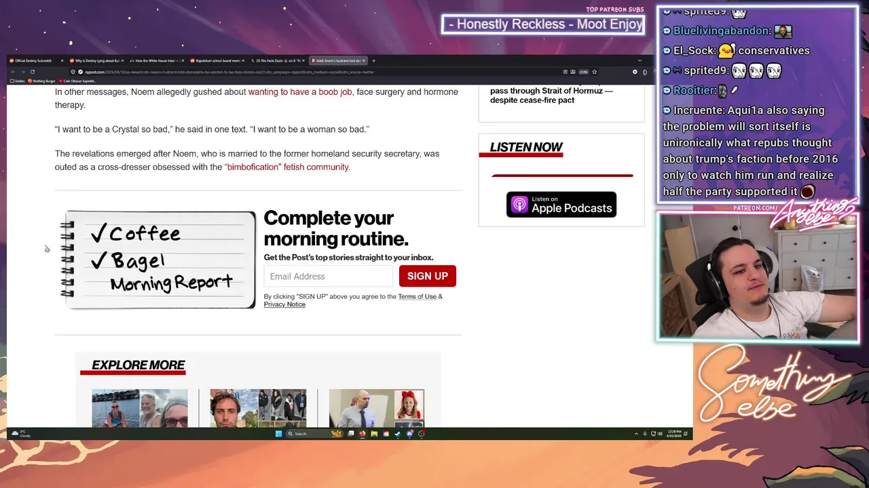869x488 pixels.
Task: Close the Republican school board tab
Action: pos(243,60)
